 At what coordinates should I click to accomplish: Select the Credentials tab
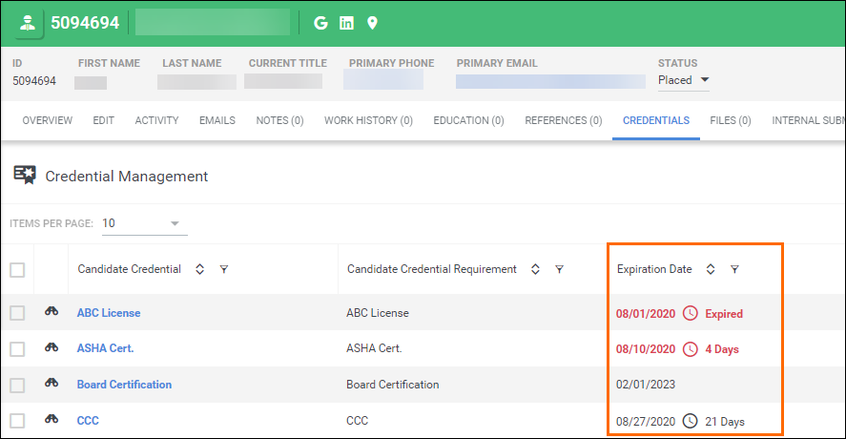coord(656,120)
